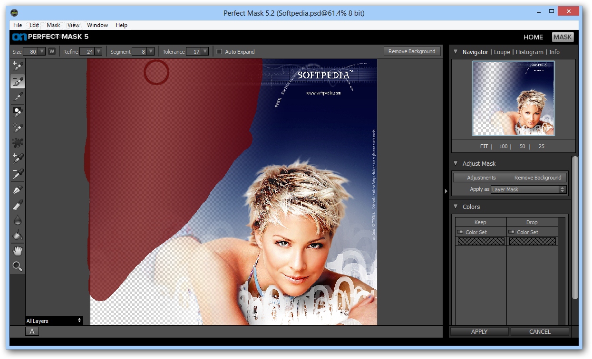Click the Drop color swatch strip

532,241
